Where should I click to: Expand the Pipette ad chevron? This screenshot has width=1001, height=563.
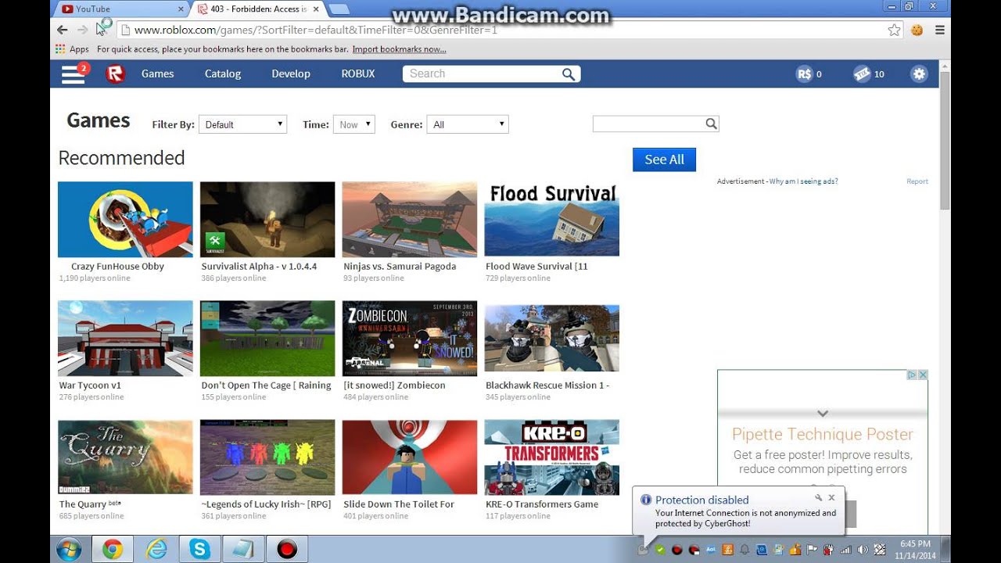822,413
